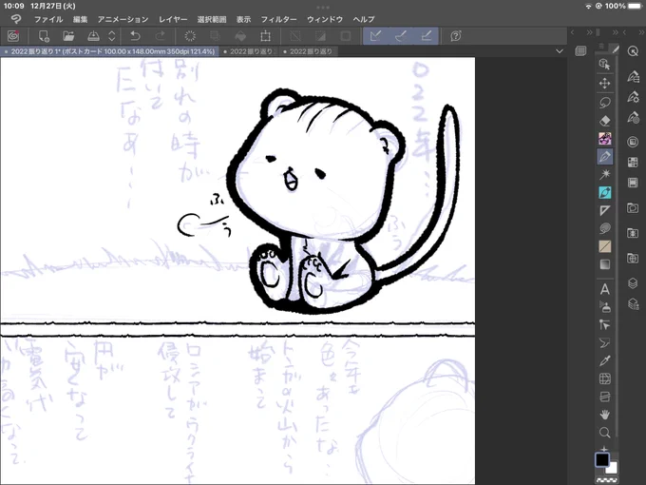Screen dimensions: 646x485
Task: Open the canvas tab list chevron
Action: coord(559,51)
